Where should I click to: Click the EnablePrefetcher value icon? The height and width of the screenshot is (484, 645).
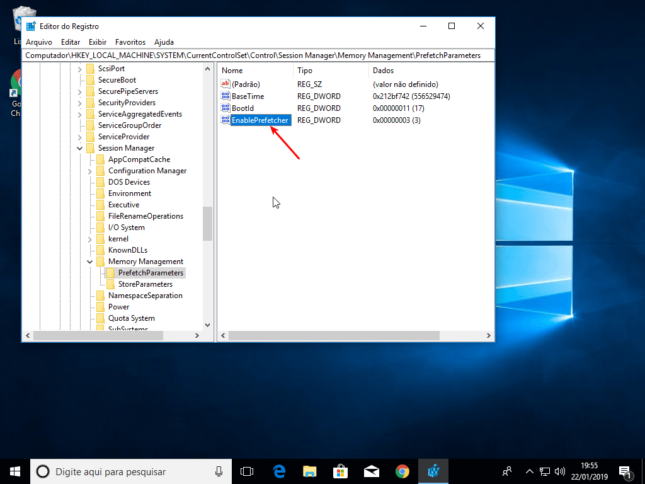pyautogui.click(x=225, y=120)
